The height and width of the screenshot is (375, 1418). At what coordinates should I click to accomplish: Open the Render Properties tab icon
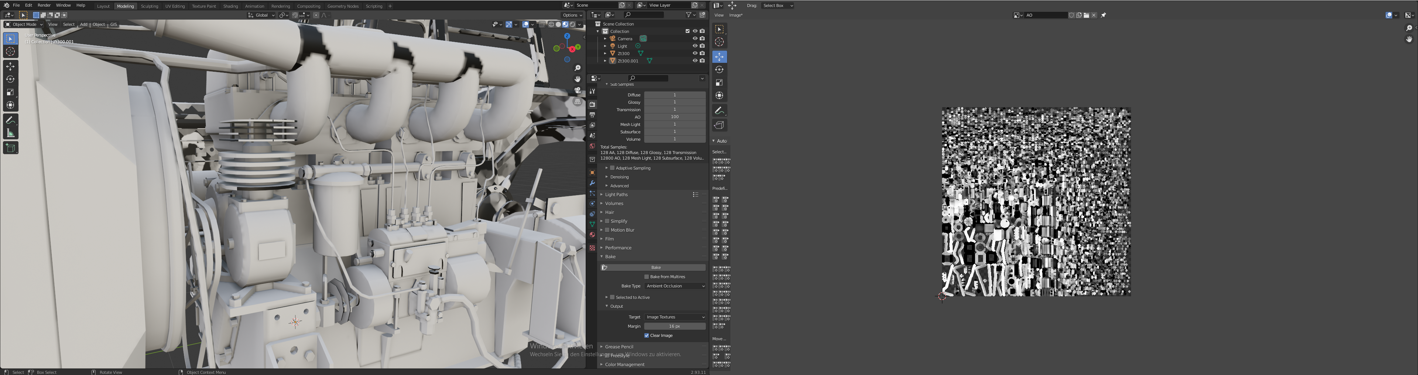click(592, 104)
